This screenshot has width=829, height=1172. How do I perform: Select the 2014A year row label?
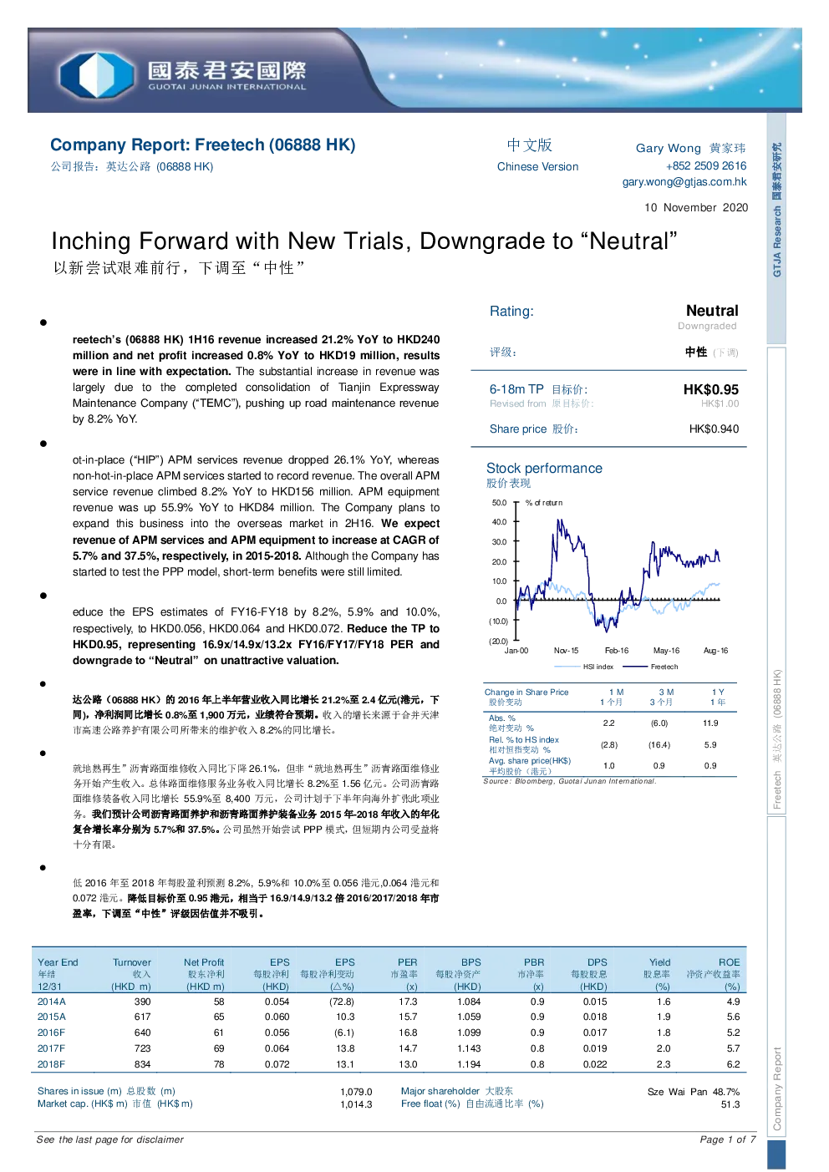coord(52,1002)
